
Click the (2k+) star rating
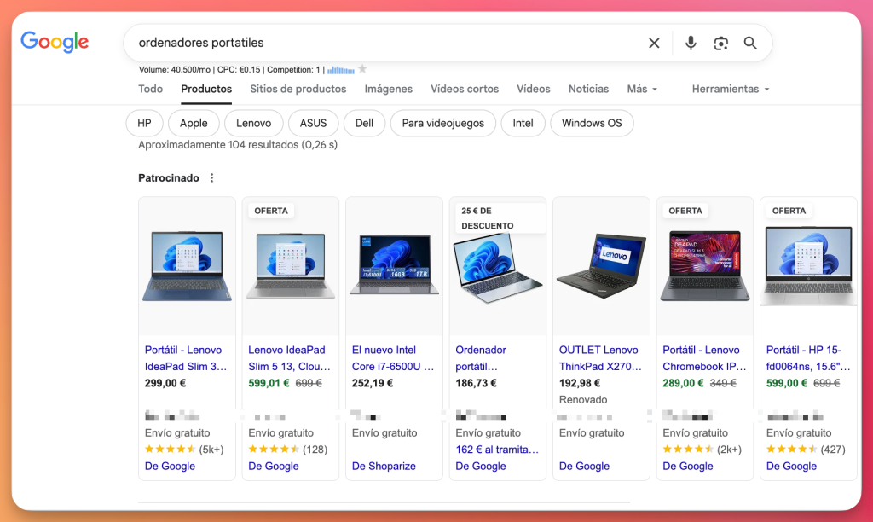pos(702,449)
